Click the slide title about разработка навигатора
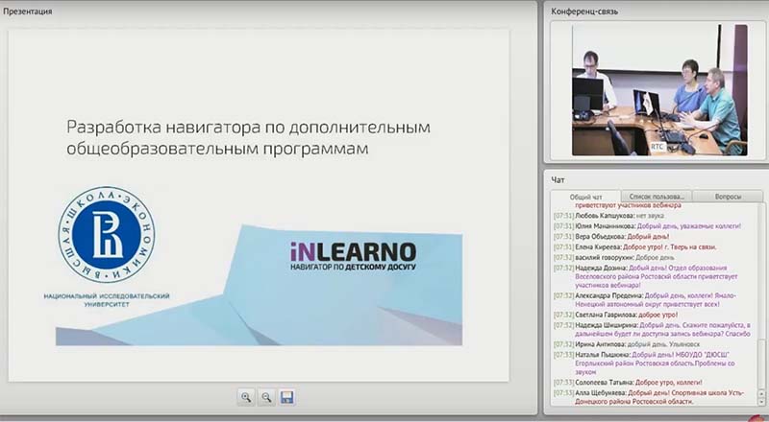This screenshot has height=422, width=769. click(247, 137)
